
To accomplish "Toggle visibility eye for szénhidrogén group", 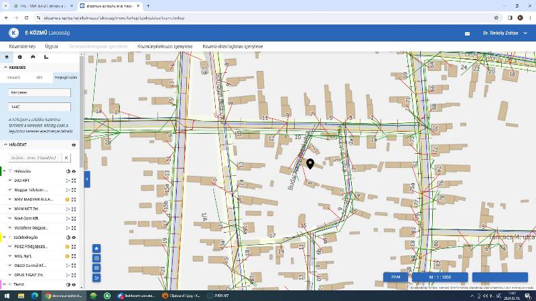I will pos(74,237).
